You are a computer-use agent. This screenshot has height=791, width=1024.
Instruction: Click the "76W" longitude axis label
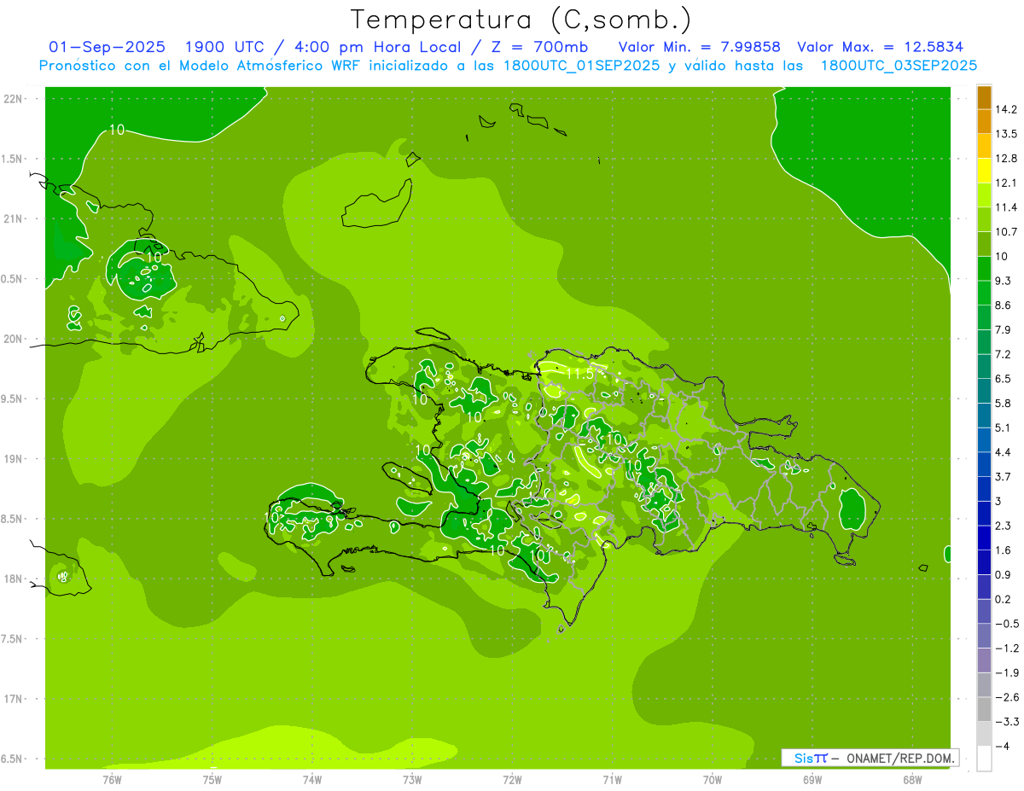pyautogui.click(x=112, y=779)
